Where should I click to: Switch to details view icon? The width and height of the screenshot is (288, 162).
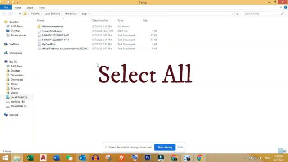pos(280,151)
